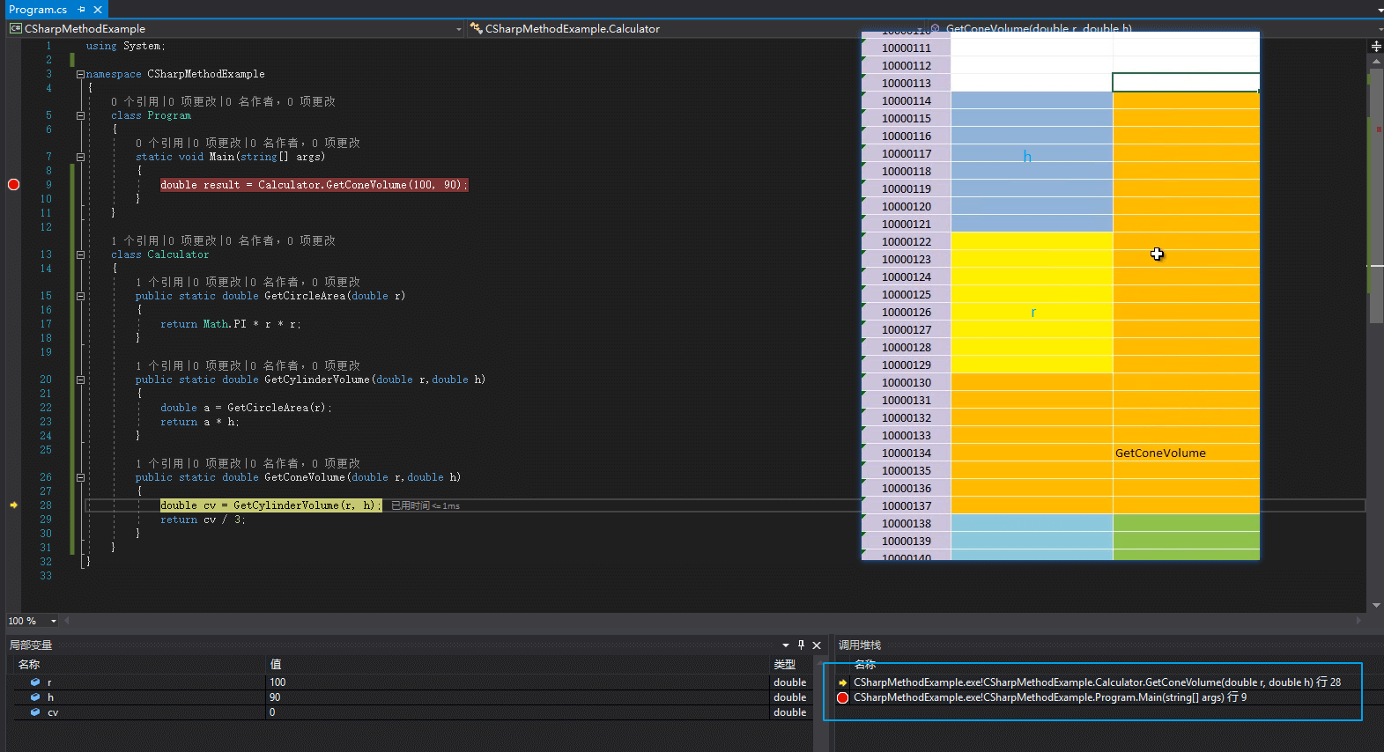Select the Main stack frame in call stack

[x=1049, y=697]
